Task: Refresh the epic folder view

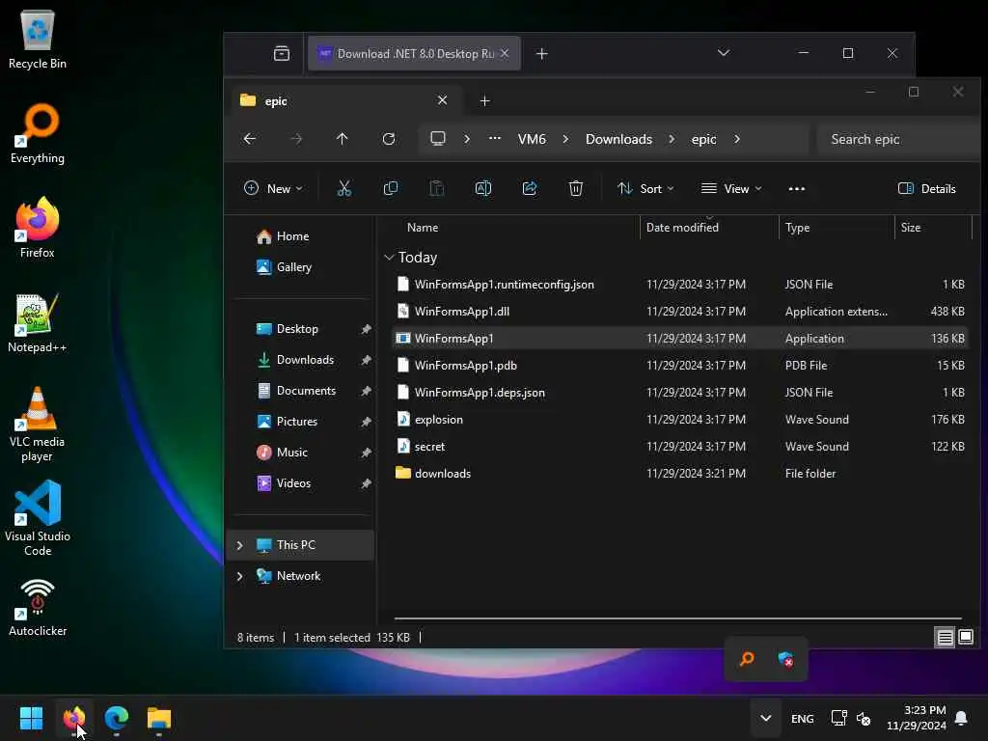Action: 389,139
